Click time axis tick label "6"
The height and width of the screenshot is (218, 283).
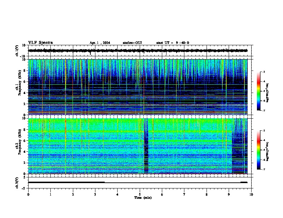tap(162, 194)
